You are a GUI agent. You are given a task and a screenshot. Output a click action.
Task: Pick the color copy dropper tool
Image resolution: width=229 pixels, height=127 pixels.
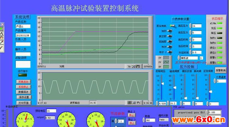point(1,43)
